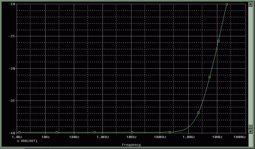Click the vertical scrollbar down arrow
The height and width of the screenshot is (149, 255).
click(250, 131)
